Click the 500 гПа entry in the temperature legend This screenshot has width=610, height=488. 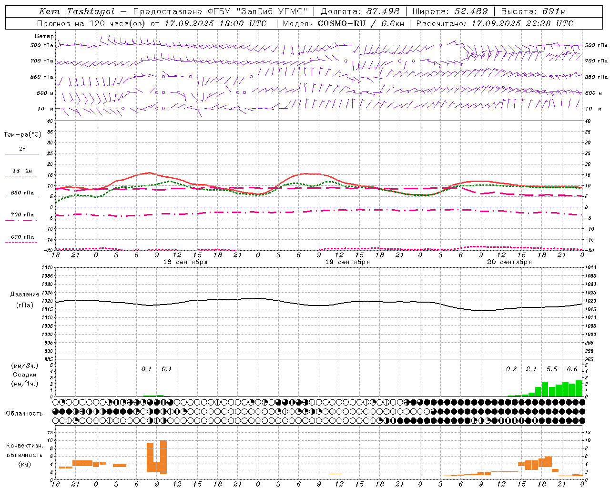click(x=22, y=236)
